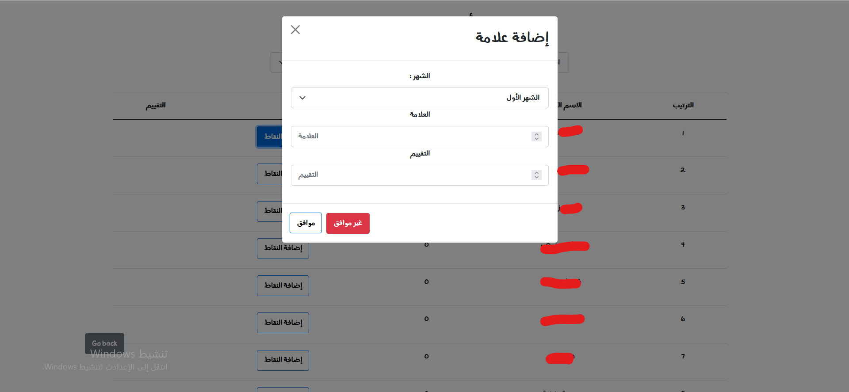Image resolution: width=849 pixels, height=392 pixels.
Task: Click إضافة النقاط for rank 5 student
Action: point(283,285)
